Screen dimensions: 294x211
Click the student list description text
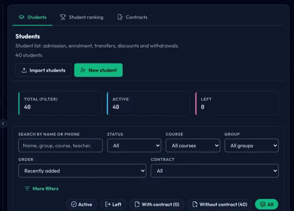coord(97,46)
